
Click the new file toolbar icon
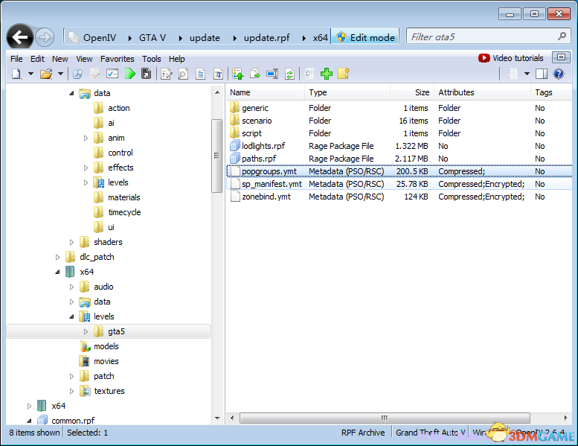[x=16, y=74]
